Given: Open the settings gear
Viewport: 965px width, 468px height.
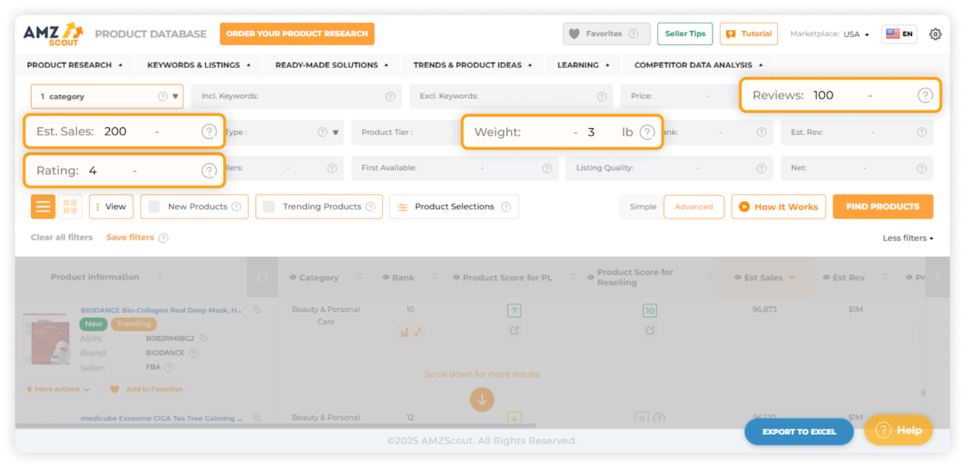Looking at the screenshot, I should point(936,34).
